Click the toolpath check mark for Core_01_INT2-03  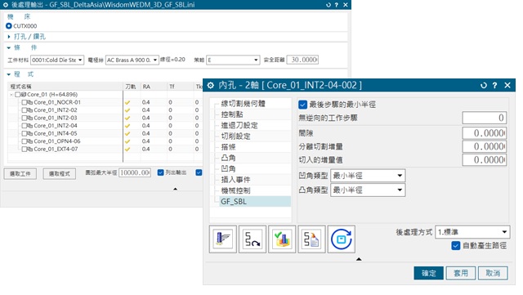127,118
